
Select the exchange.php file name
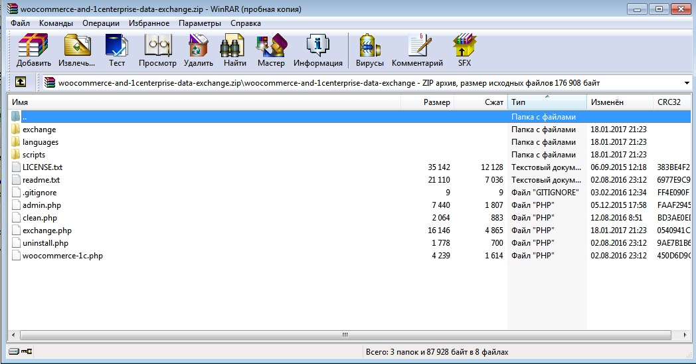click(47, 230)
